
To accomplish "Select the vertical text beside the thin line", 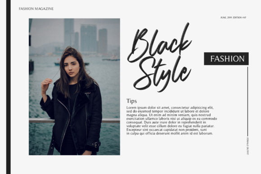I will tap(247, 146).
